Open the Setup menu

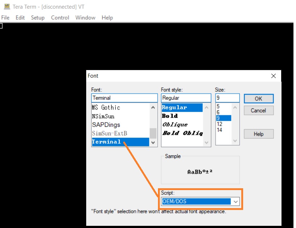pyautogui.click(x=38, y=18)
